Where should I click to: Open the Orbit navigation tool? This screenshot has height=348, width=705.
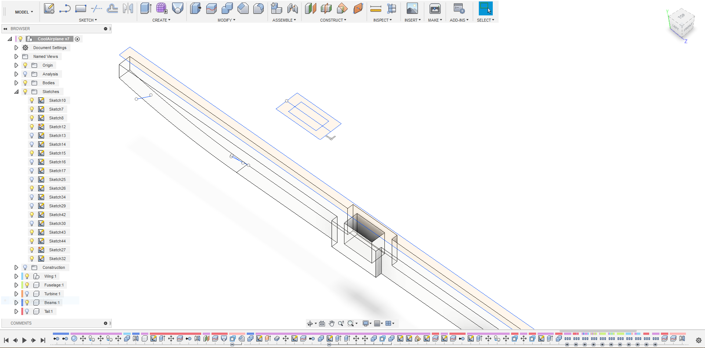pos(310,323)
